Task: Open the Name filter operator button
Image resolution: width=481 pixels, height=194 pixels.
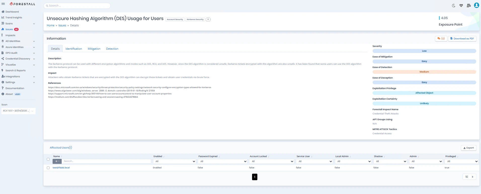Action: (57, 161)
